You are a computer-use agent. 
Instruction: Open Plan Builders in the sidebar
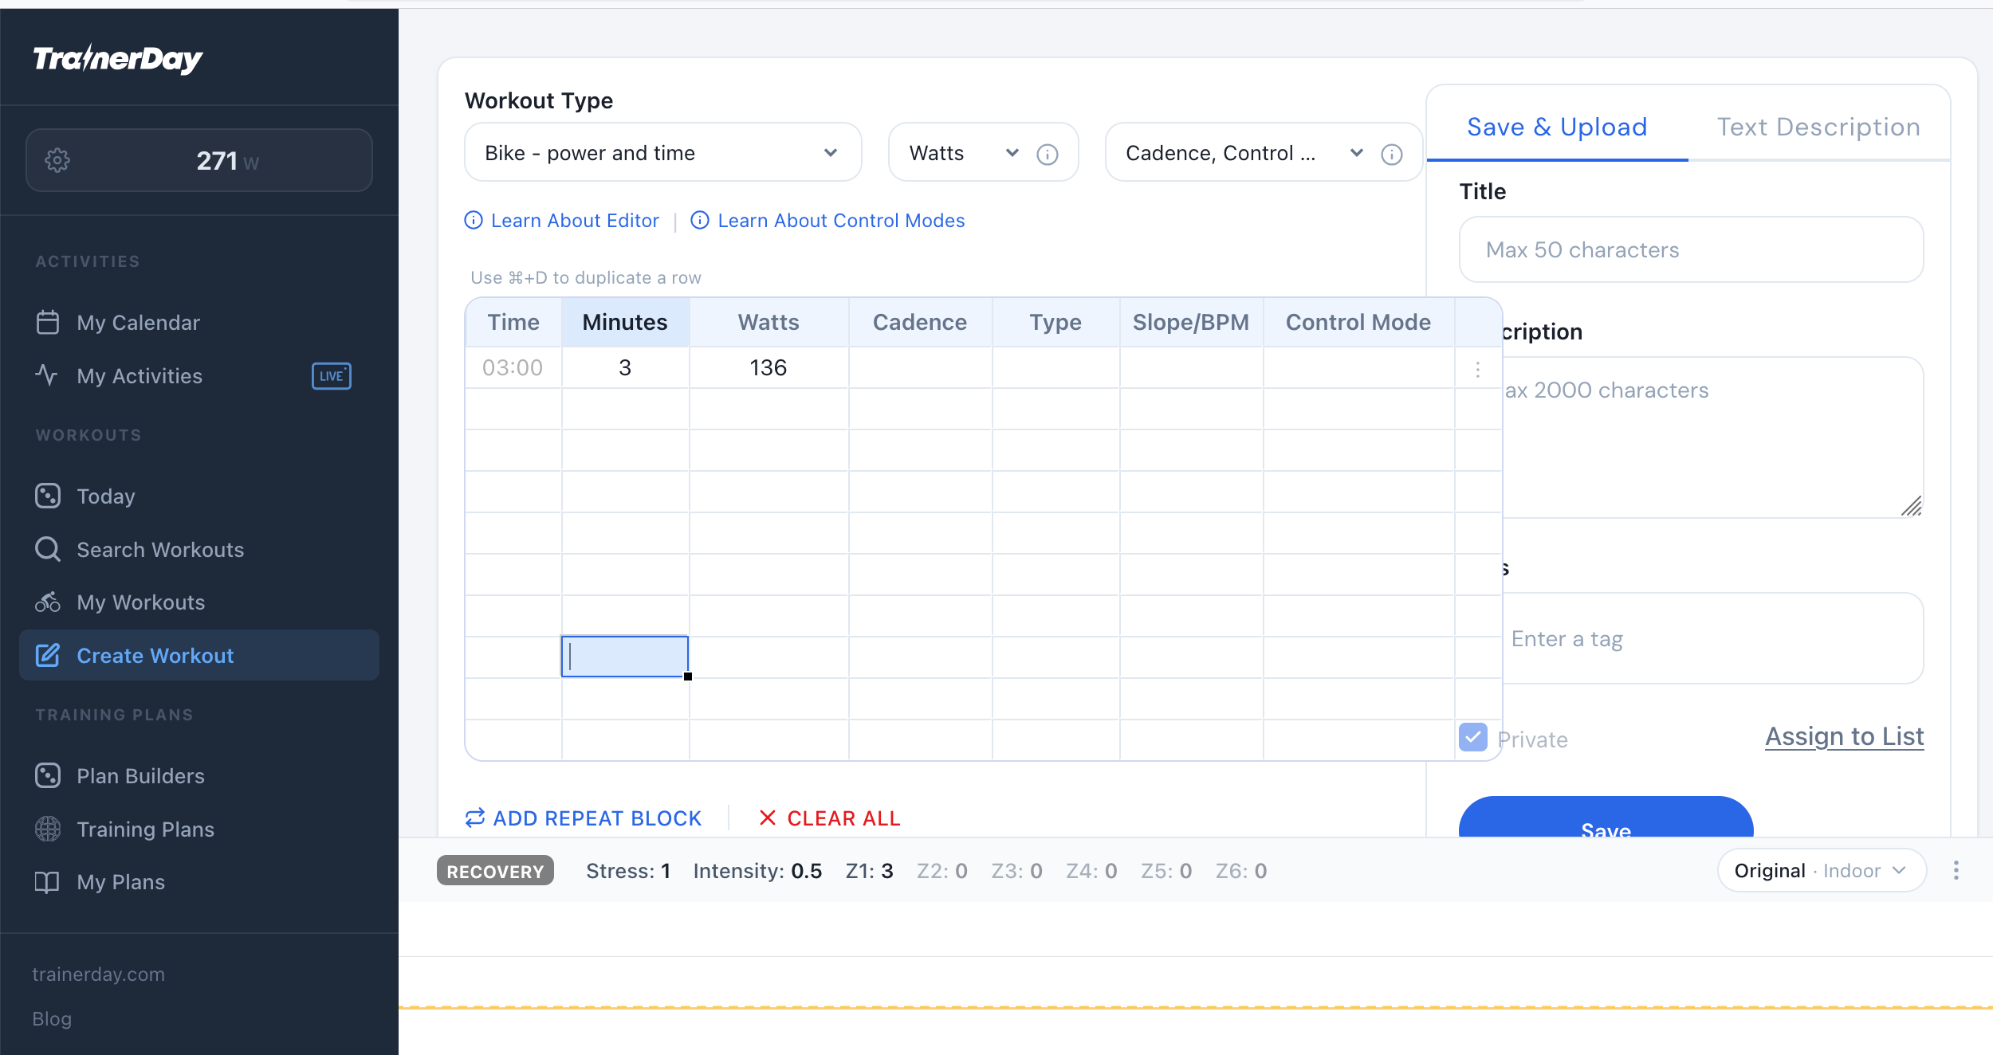pyautogui.click(x=140, y=775)
